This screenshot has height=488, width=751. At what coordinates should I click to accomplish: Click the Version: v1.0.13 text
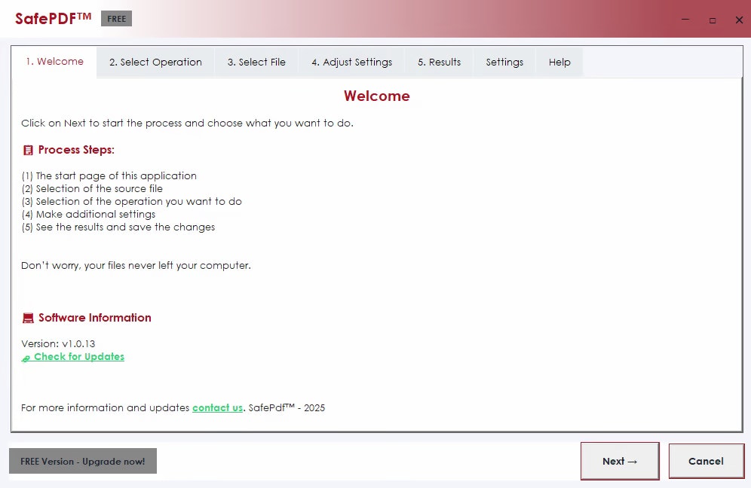click(x=58, y=343)
